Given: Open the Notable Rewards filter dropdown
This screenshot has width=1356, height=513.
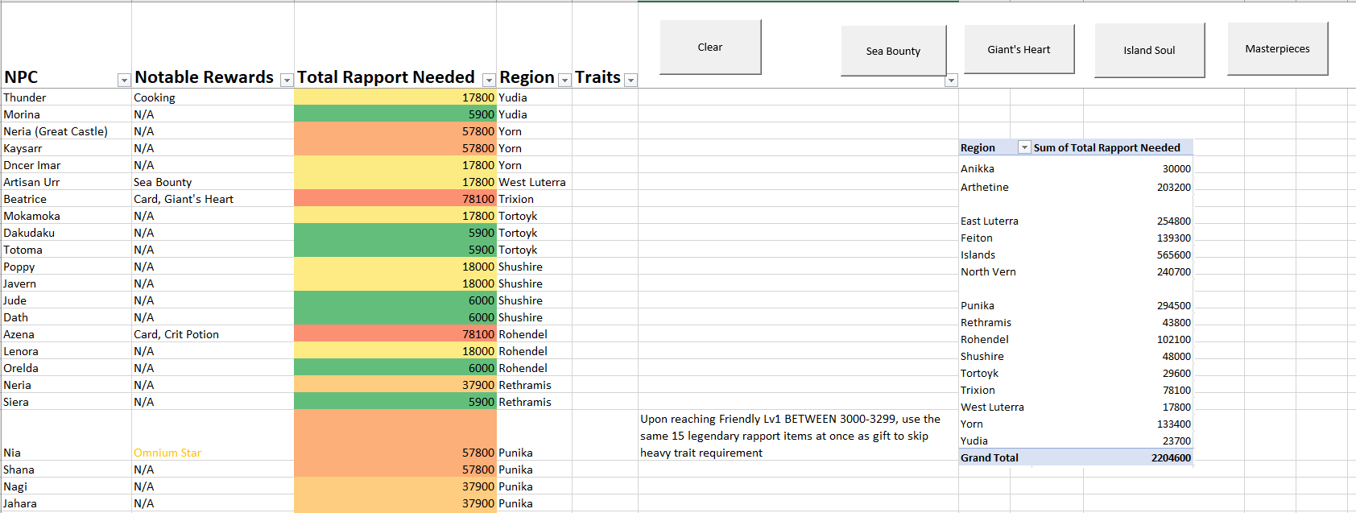Looking at the screenshot, I should coord(287,81).
